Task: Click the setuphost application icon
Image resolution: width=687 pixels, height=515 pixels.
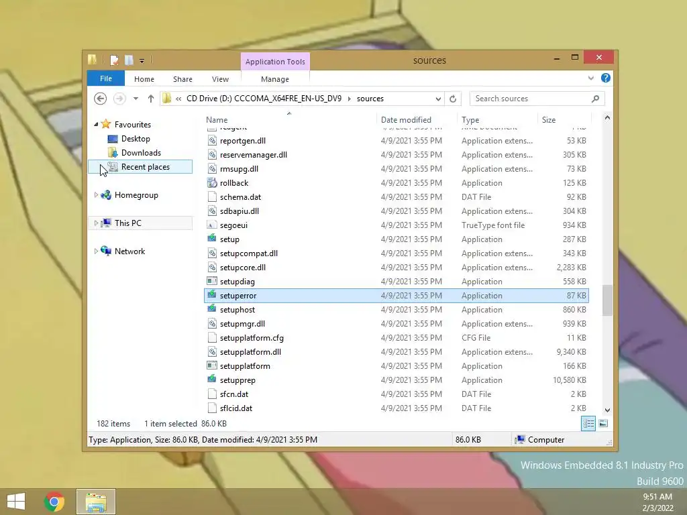Action: pyautogui.click(x=212, y=309)
